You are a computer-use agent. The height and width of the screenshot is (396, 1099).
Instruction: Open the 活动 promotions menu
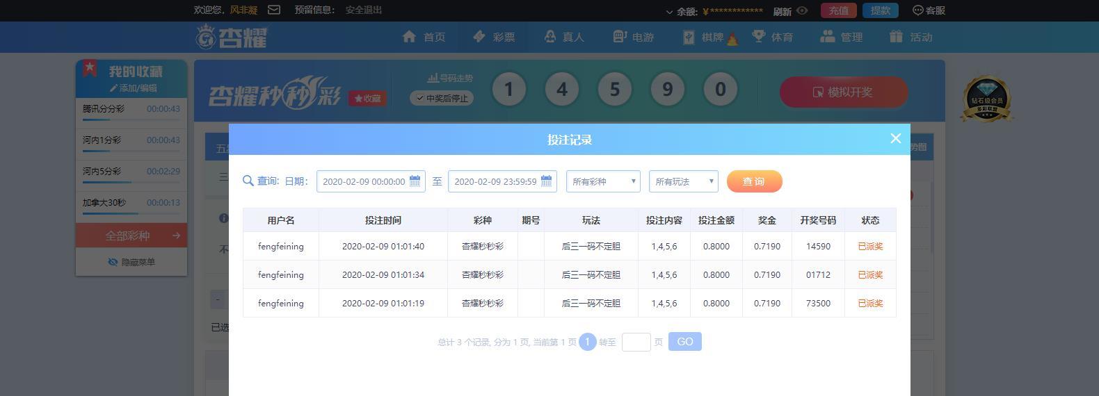coord(911,37)
